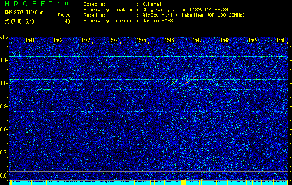Click the date stamp 25.07.18 15:40
Viewport: 292px width, 185px height.
click(19, 22)
